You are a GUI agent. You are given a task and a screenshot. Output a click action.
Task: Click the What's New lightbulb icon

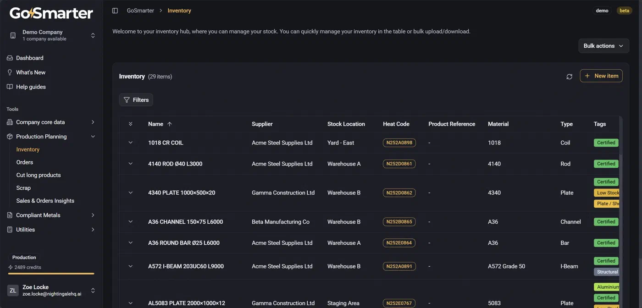pyautogui.click(x=10, y=72)
